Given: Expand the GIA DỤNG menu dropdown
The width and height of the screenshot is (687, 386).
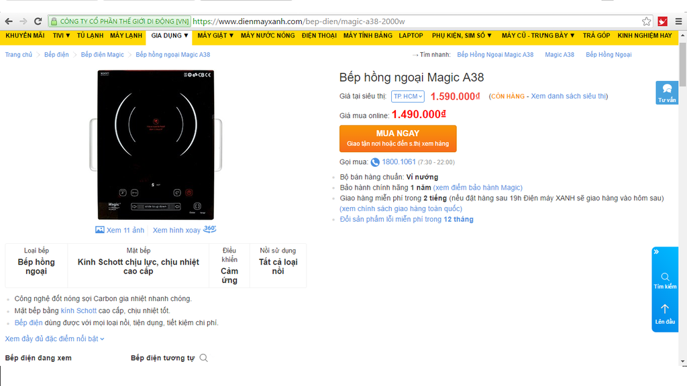Looking at the screenshot, I should pyautogui.click(x=170, y=36).
